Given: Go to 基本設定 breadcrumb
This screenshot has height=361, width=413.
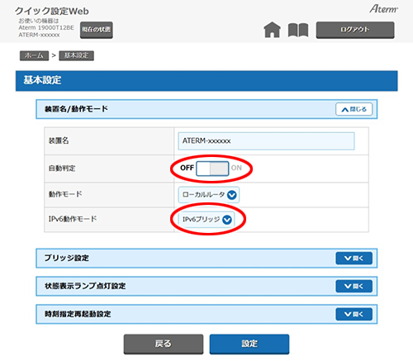Looking at the screenshot, I should point(77,55).
